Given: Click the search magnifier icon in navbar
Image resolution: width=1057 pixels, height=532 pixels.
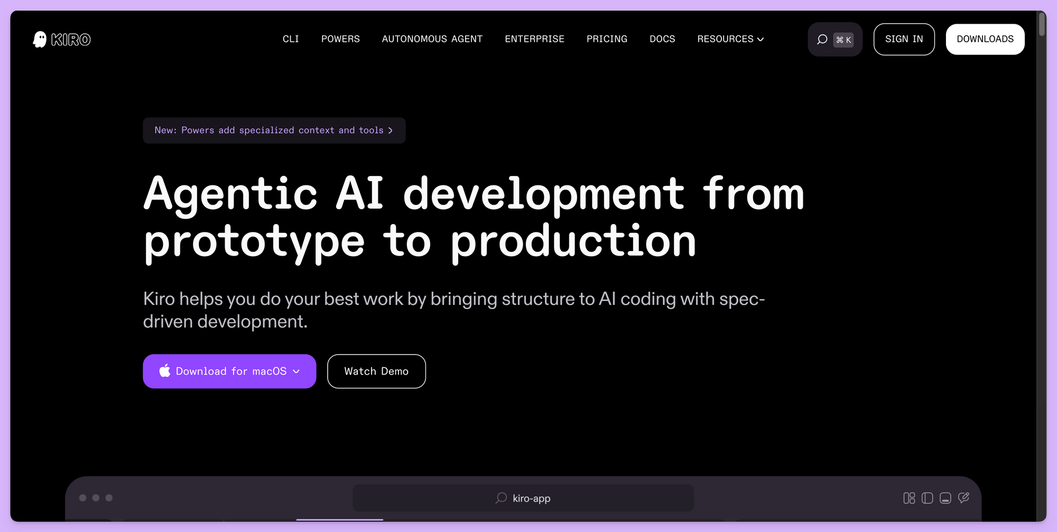Looking at the screenshot, I should (822, 40).
